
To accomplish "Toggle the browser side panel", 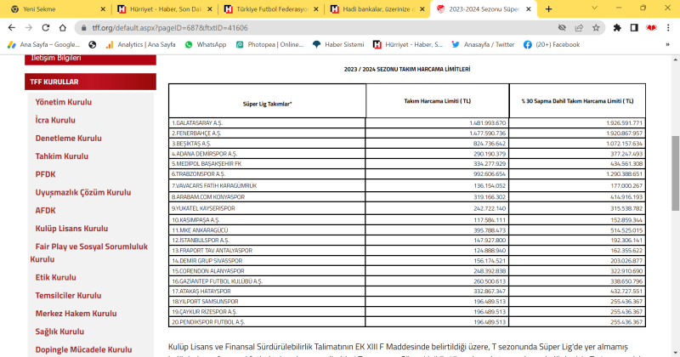I will tap(634, 28).
